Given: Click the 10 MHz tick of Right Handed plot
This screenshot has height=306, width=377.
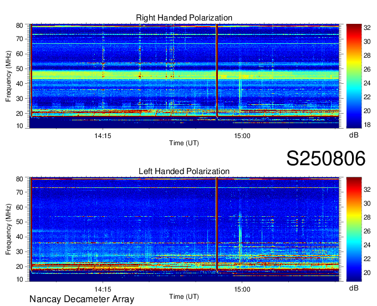Looking at the screenshot, I should (x=19, y=126).
